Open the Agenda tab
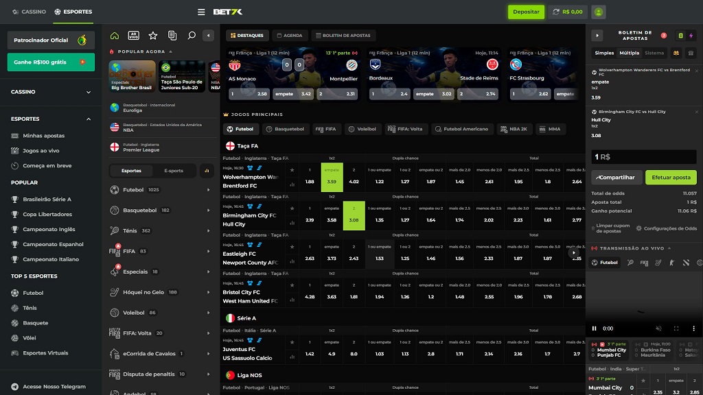This screenshot has width=703, height=395. pyautogui.click(x=290, y=36)
